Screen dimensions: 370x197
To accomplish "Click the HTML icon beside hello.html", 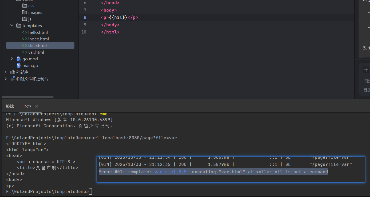I will 25,32.
